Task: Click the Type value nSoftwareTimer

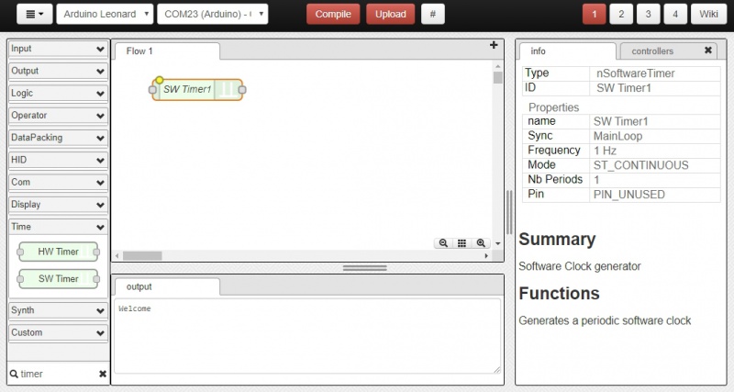Action: tap(635, 73)
